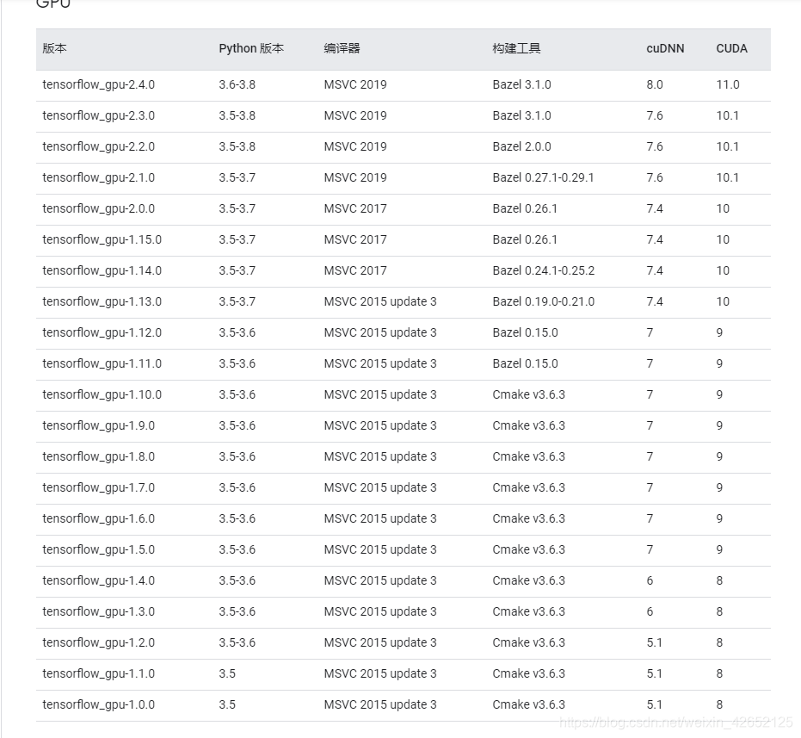The width and height of the screenshot is (801, 738).
Task: Click the cuDNN column header
Action: click(x=665, y=48)
